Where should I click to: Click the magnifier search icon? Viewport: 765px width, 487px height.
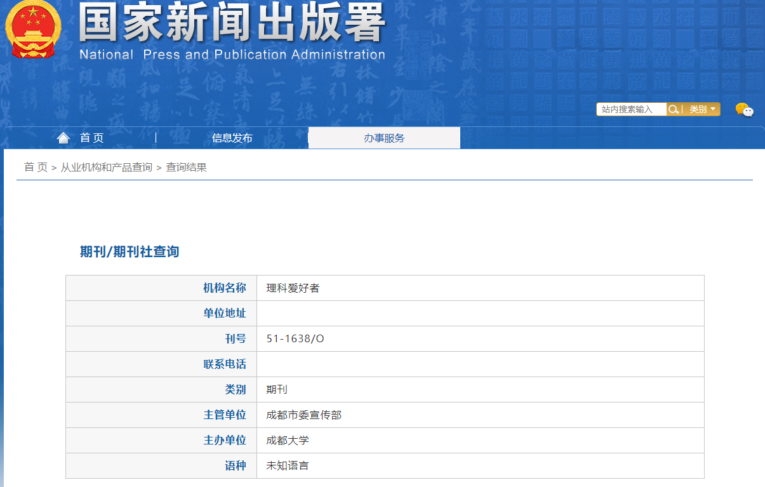coord(674,109)
